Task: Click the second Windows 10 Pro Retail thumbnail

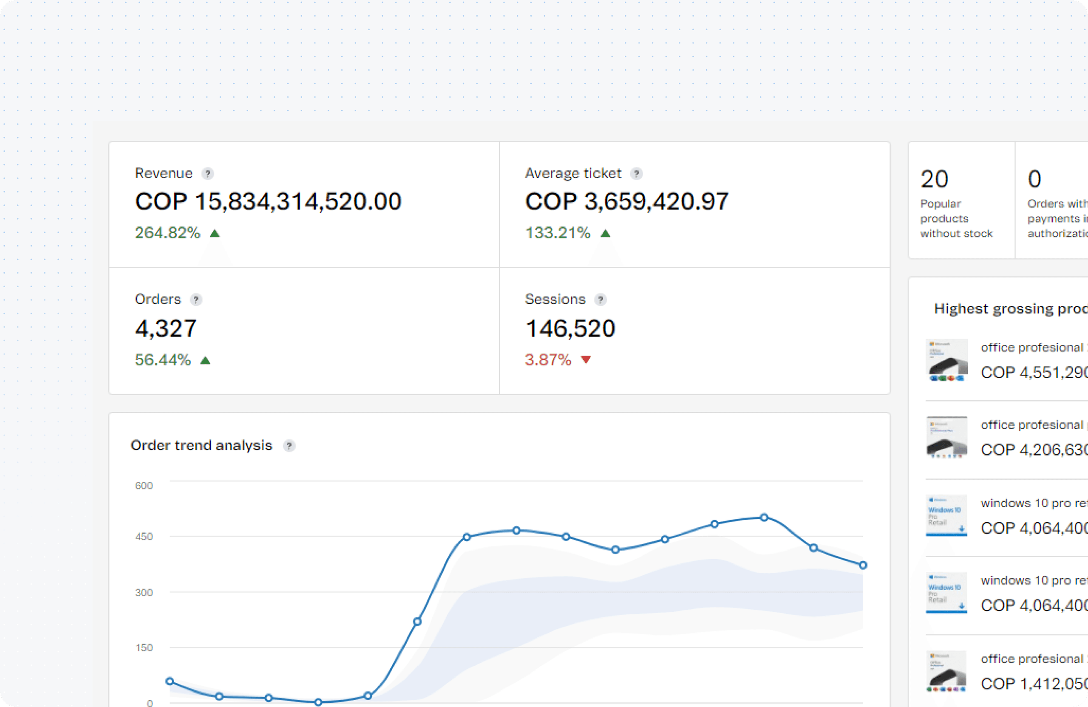Action: pyautogui.click(x=946, y=593)
